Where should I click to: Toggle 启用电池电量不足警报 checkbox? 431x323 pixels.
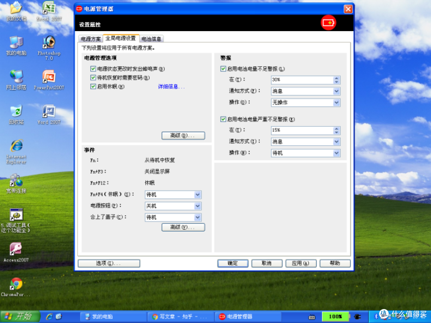coord(223,69)
